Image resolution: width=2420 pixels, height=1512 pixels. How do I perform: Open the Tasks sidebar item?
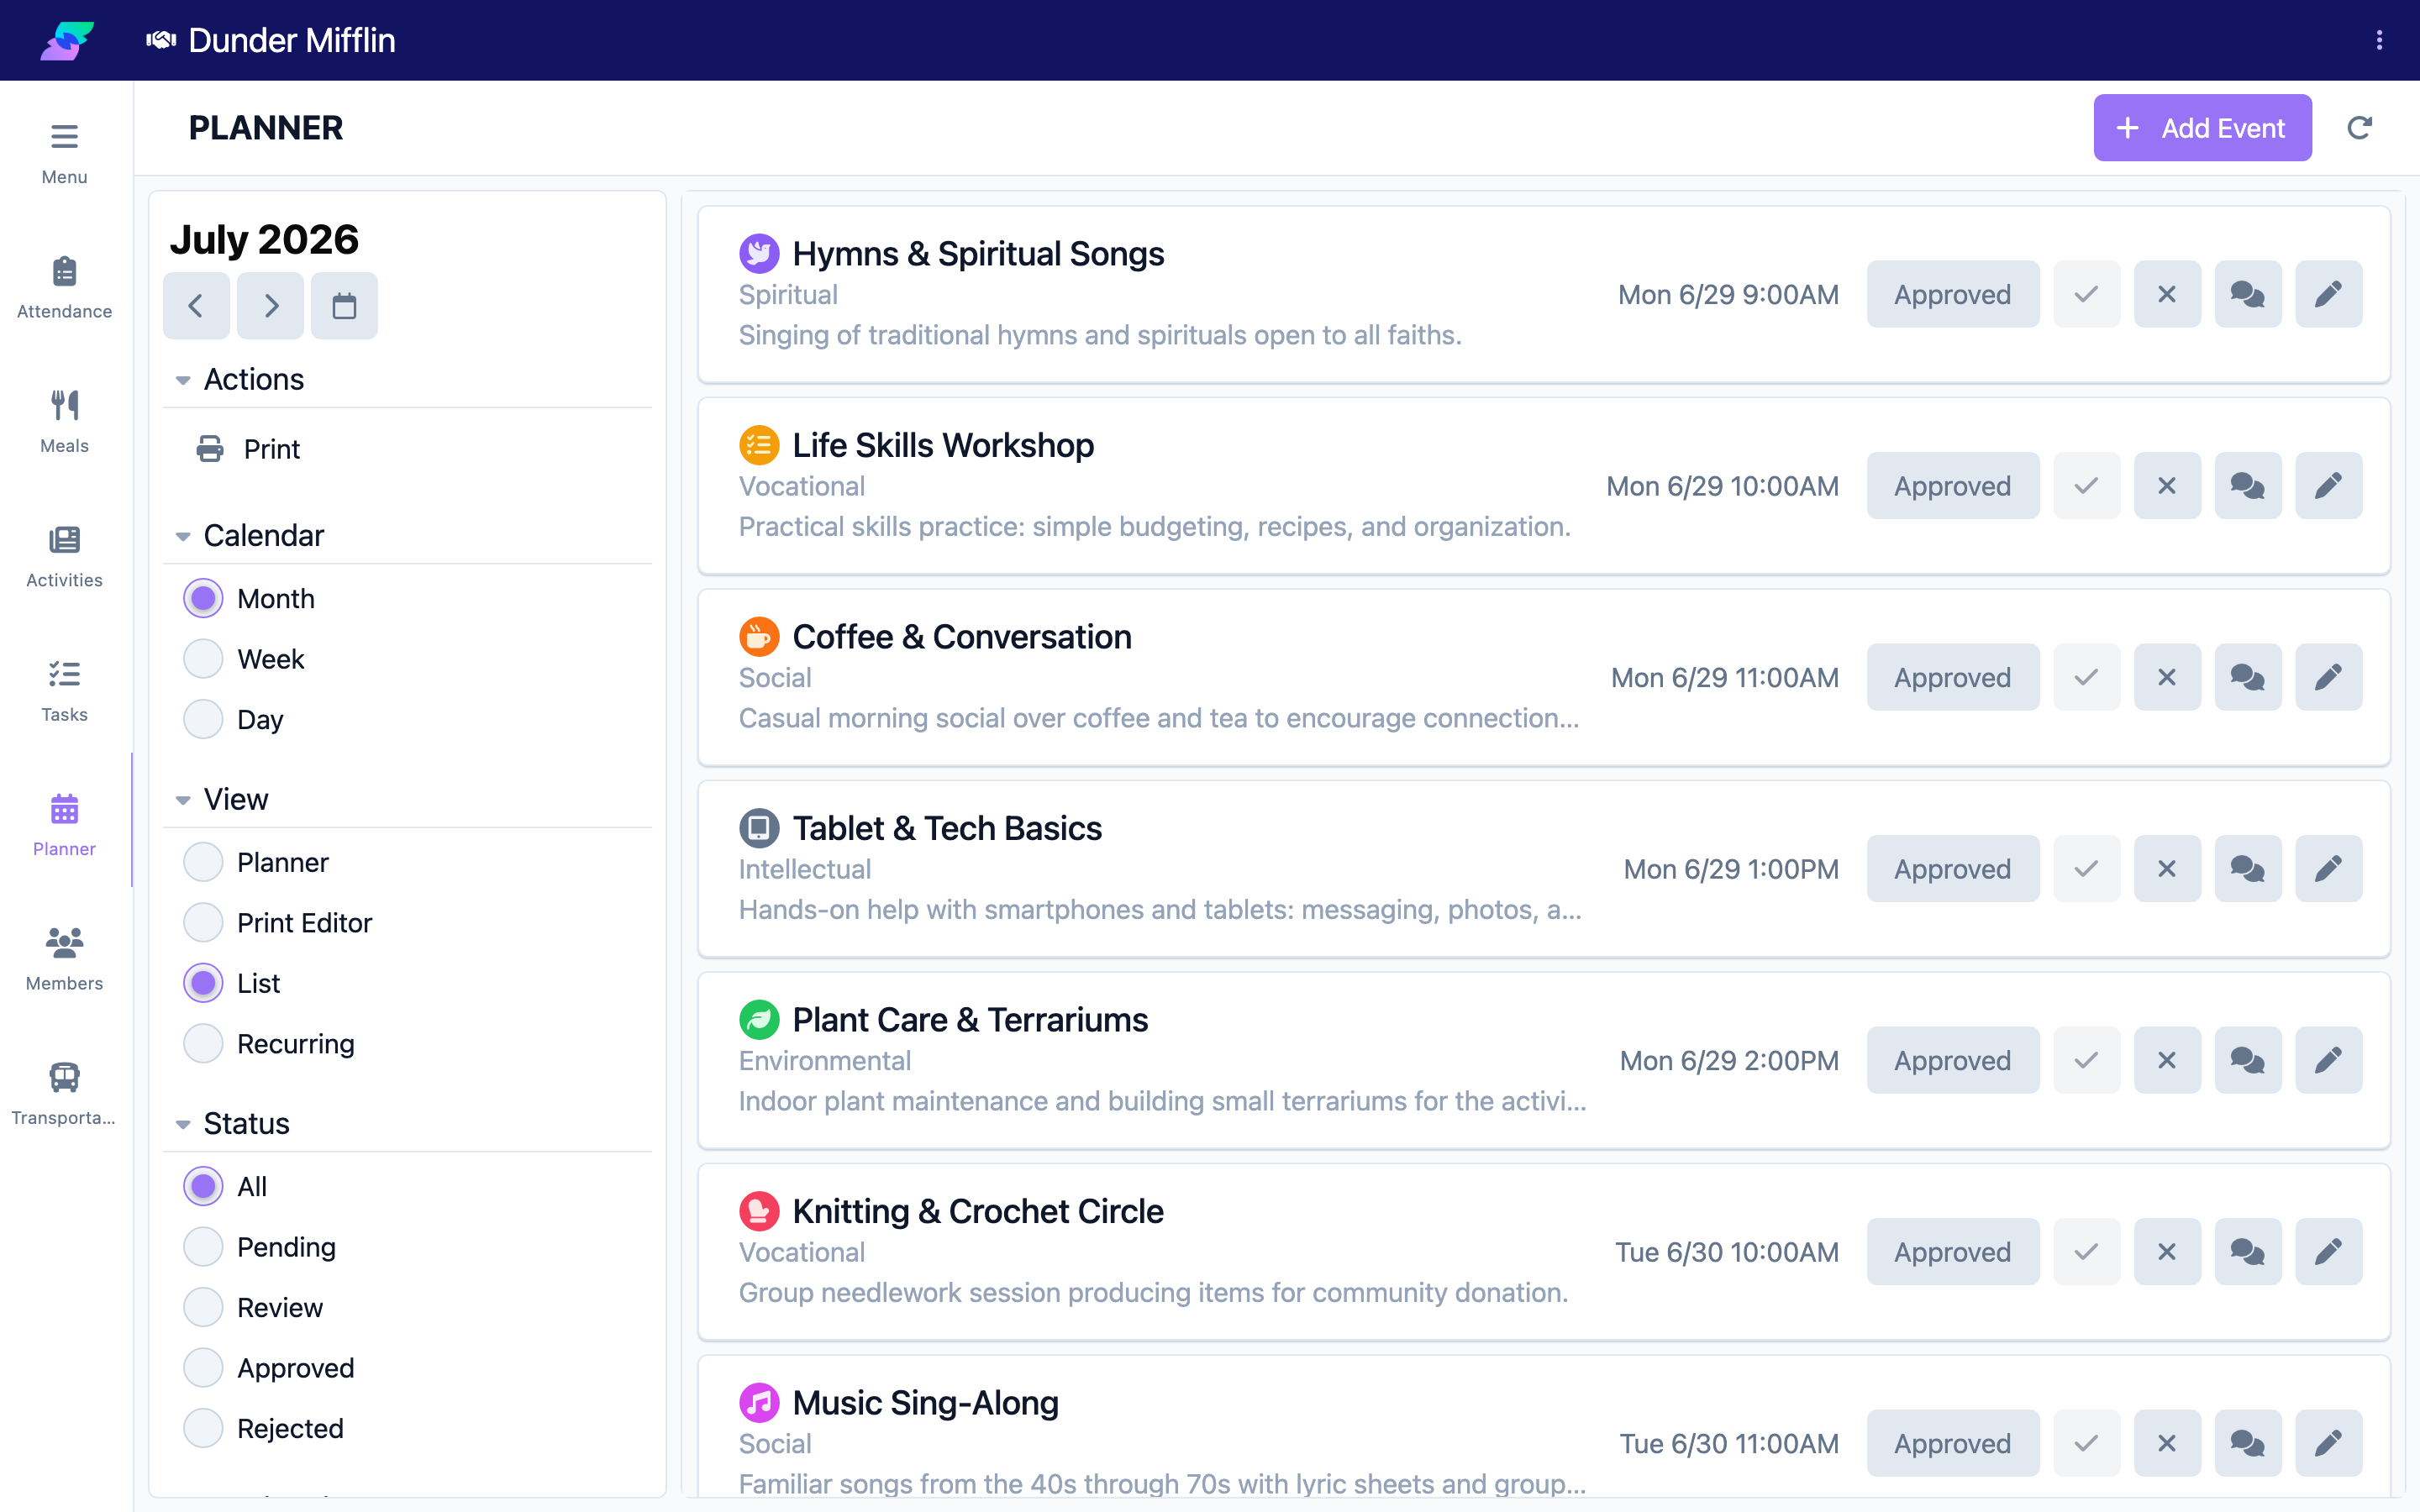point(64,691)
